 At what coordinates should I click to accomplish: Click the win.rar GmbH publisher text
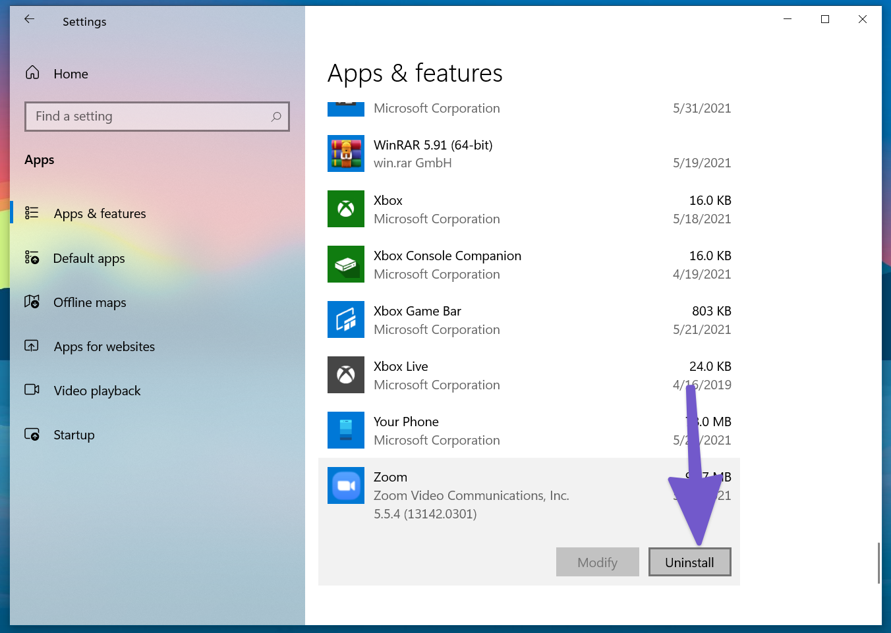pyautogui.click(x=413, y=163)
